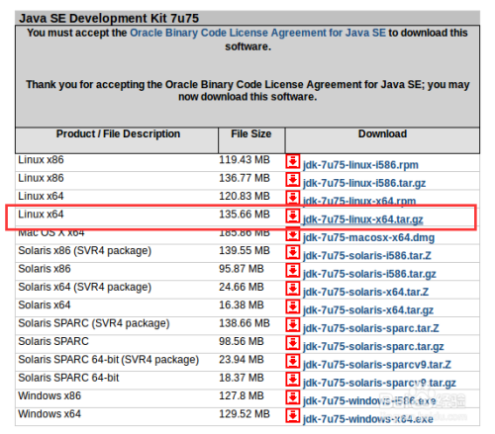
Task: Click download icon for jdk-7u75-solaris-x64.tar.Z
Action: coord(293,289)
